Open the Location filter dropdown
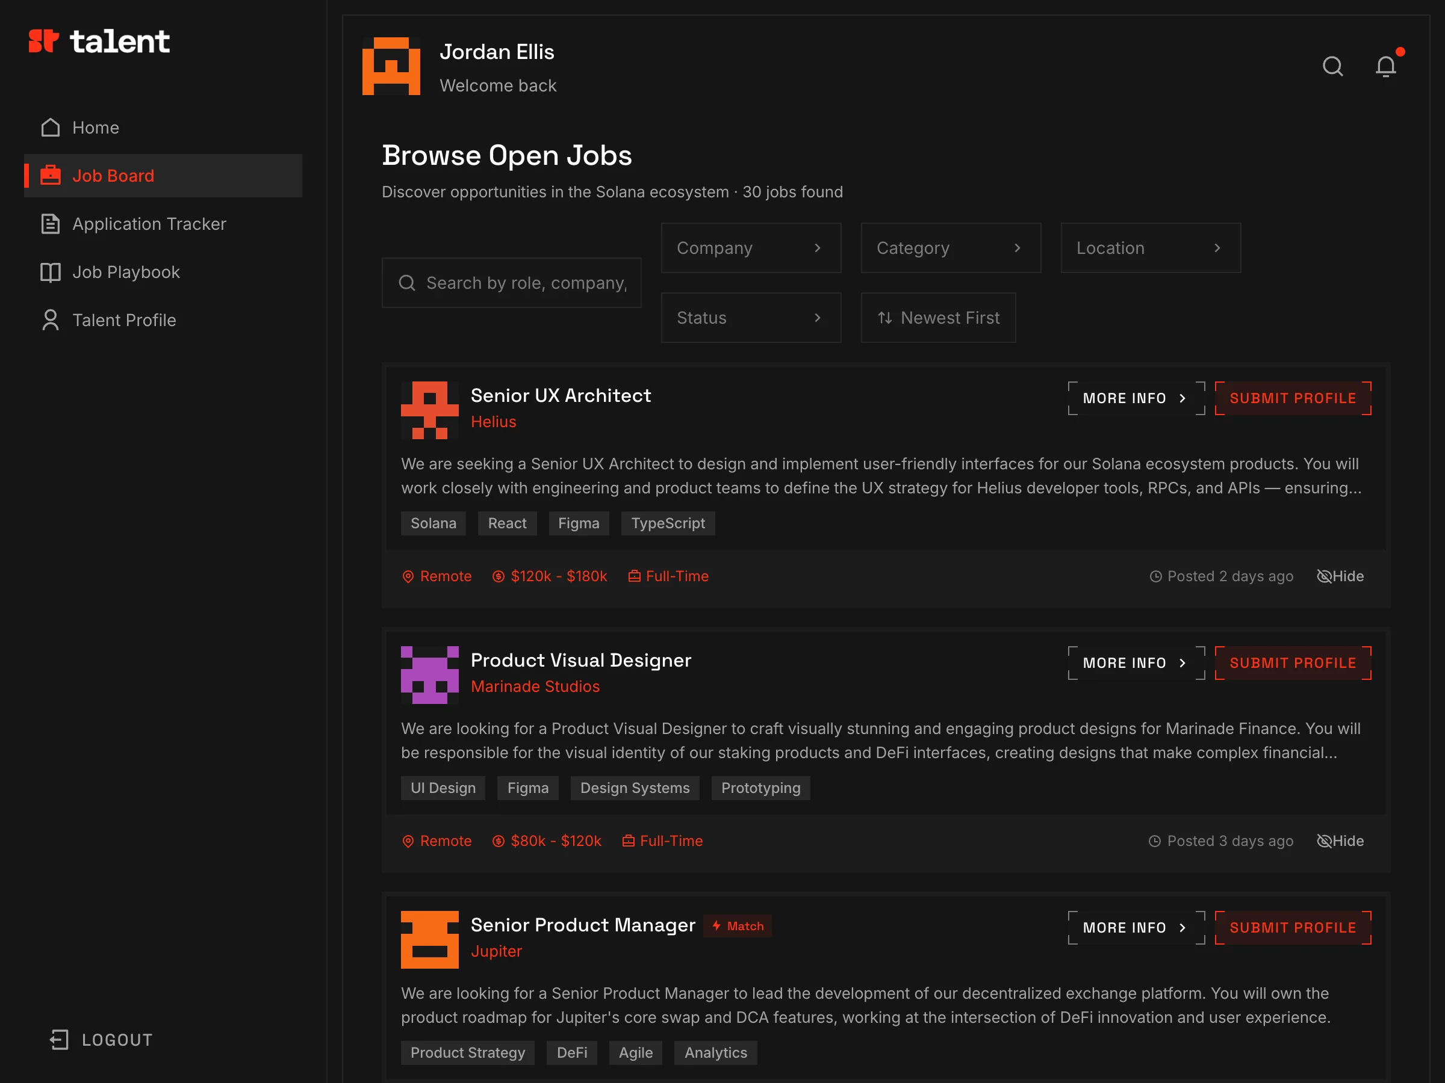The width and height of the screenshot is (1445, 1083). click(1151, 248)
